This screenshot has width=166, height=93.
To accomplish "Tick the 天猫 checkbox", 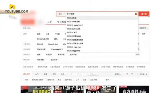I will pyautogui.click(x=81, y=80).
